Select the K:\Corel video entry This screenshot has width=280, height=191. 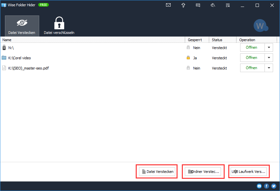[x=19, y=58]
